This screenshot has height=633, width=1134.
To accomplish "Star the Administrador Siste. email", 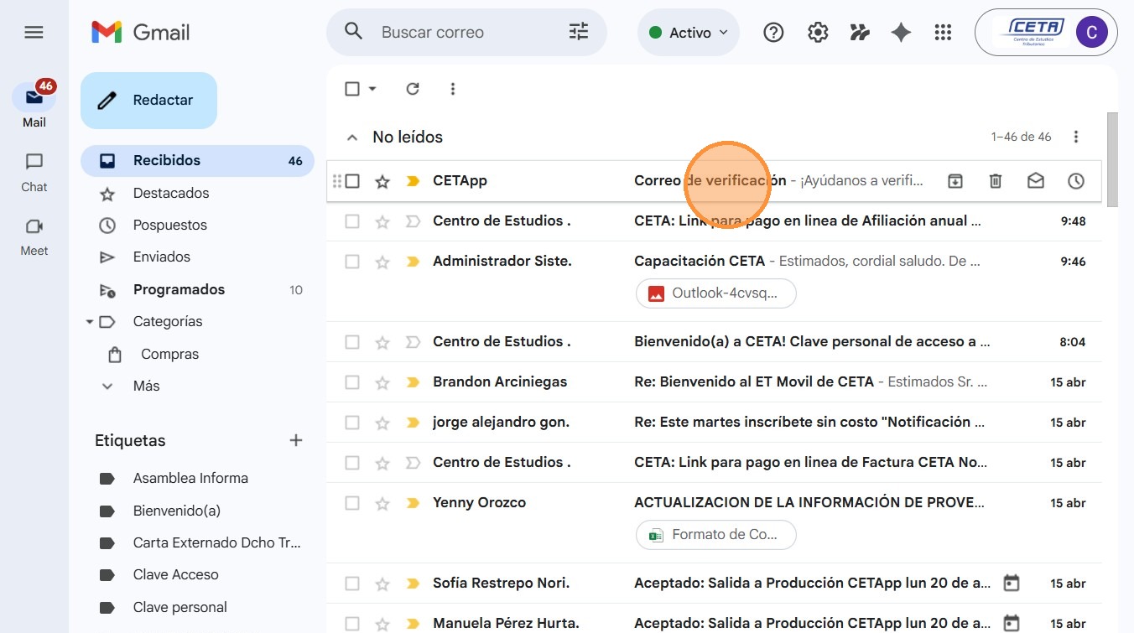I will point(382,262).
